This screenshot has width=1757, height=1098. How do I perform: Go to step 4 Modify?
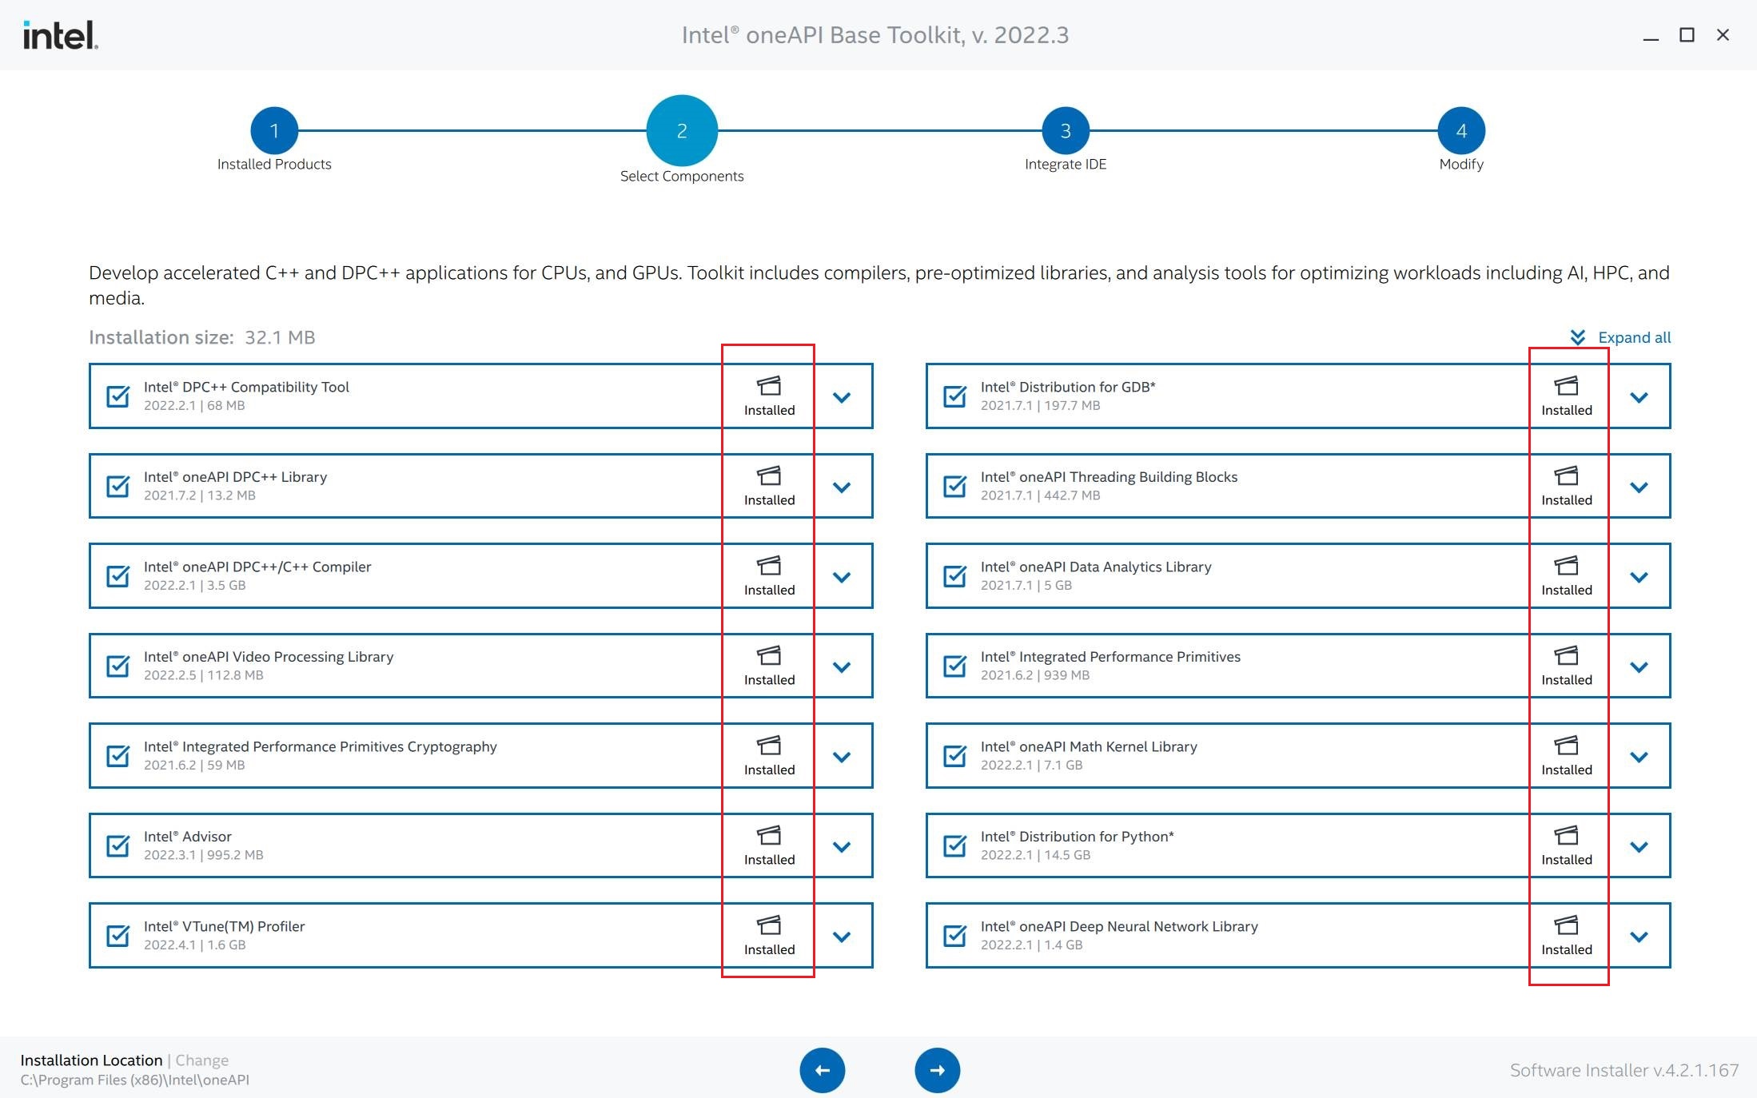click(1460, 130)
